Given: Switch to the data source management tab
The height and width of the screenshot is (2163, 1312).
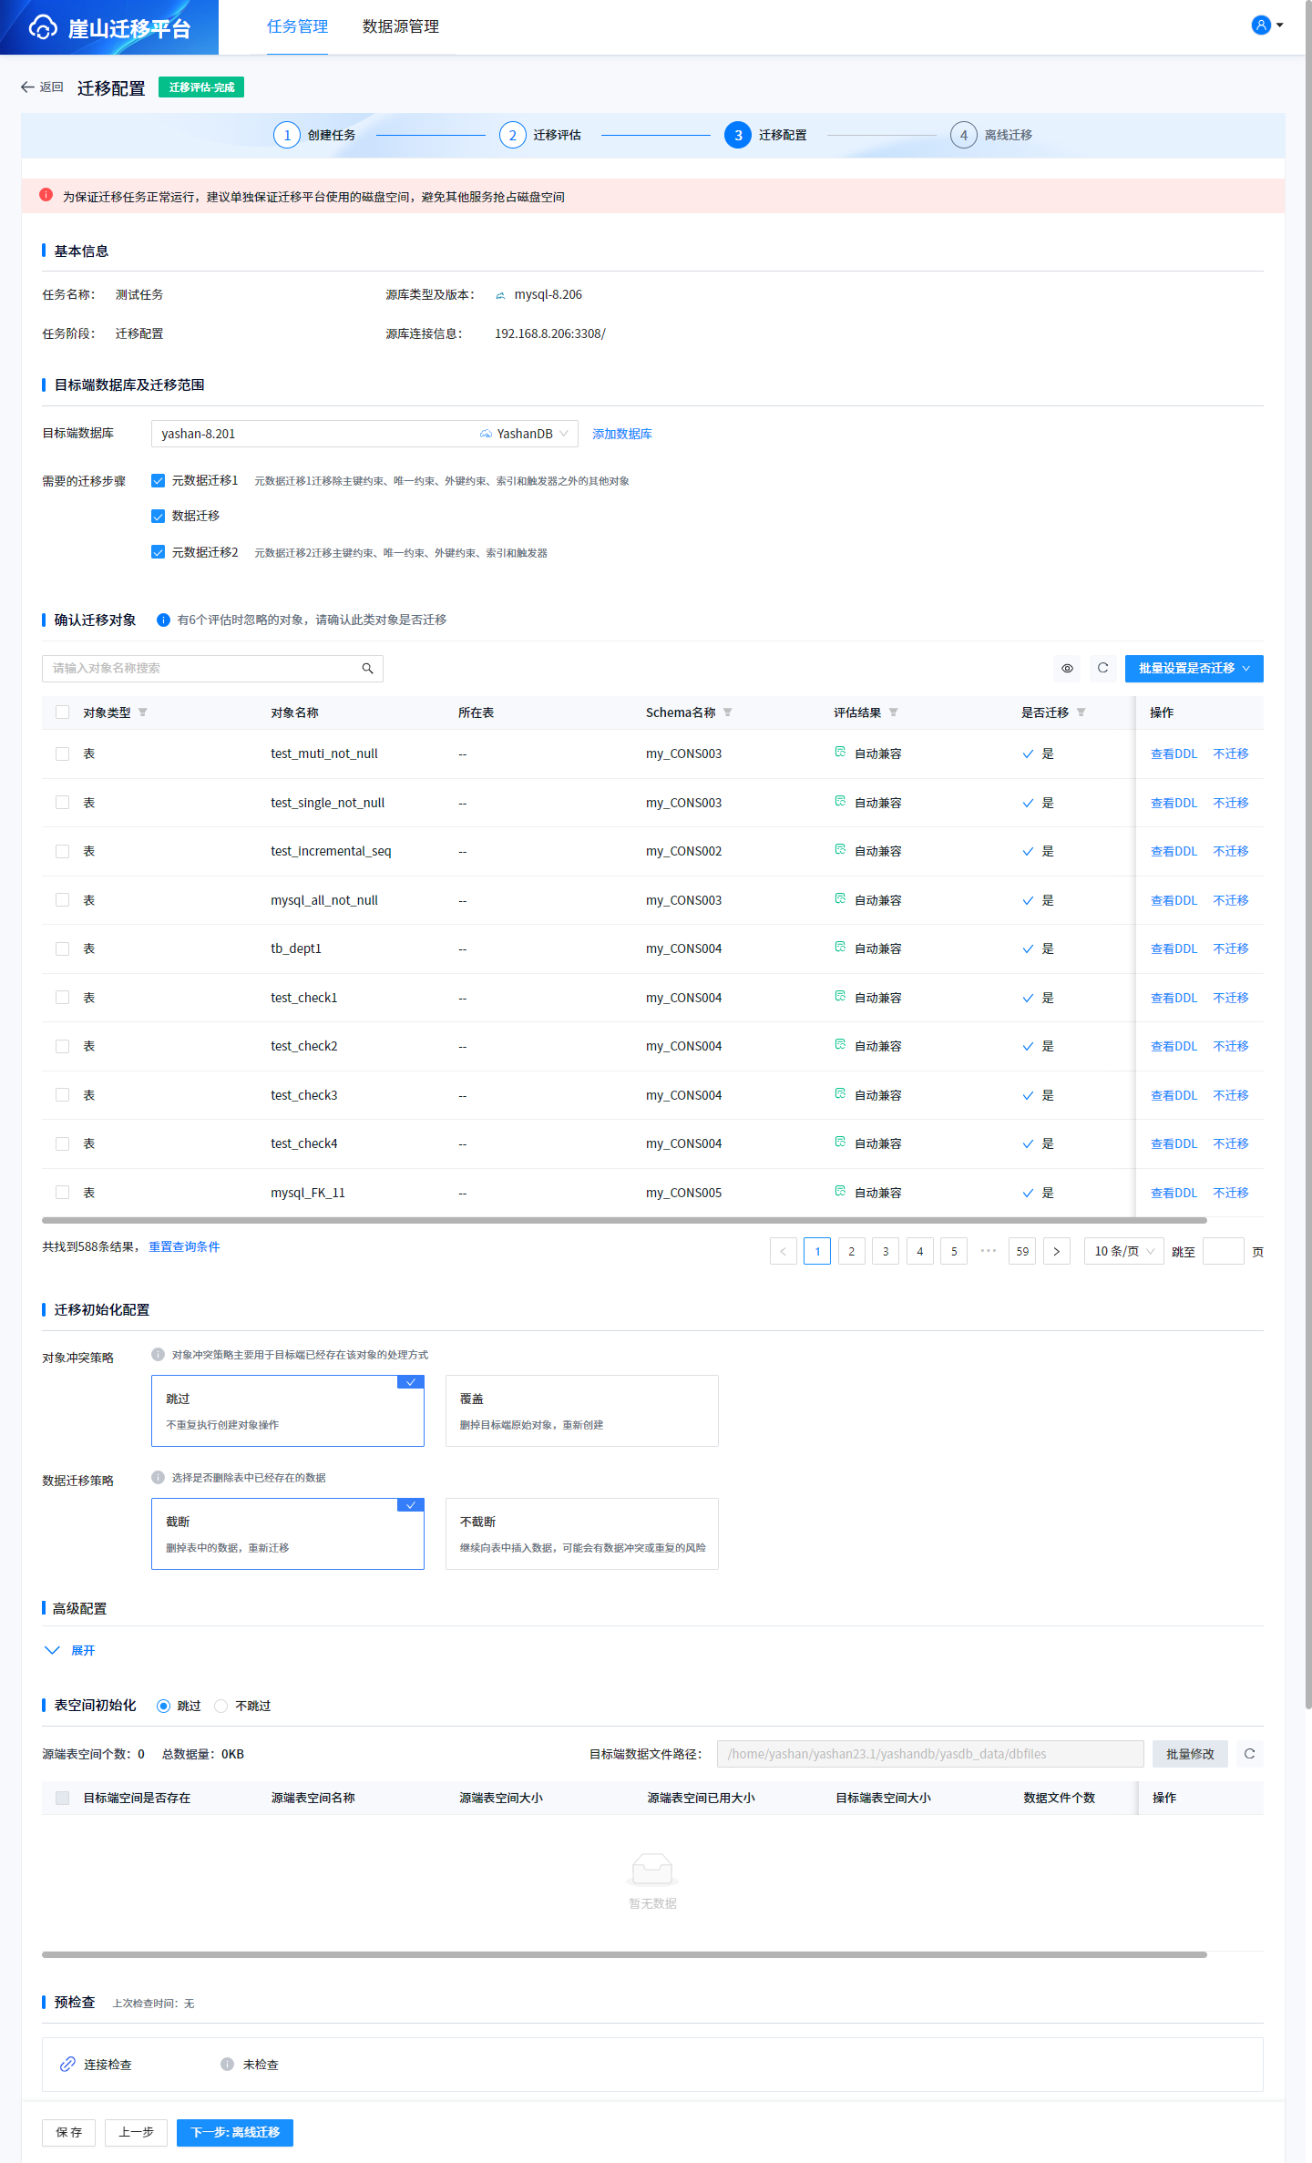Looking at the screenshot, I should [400, 27].
